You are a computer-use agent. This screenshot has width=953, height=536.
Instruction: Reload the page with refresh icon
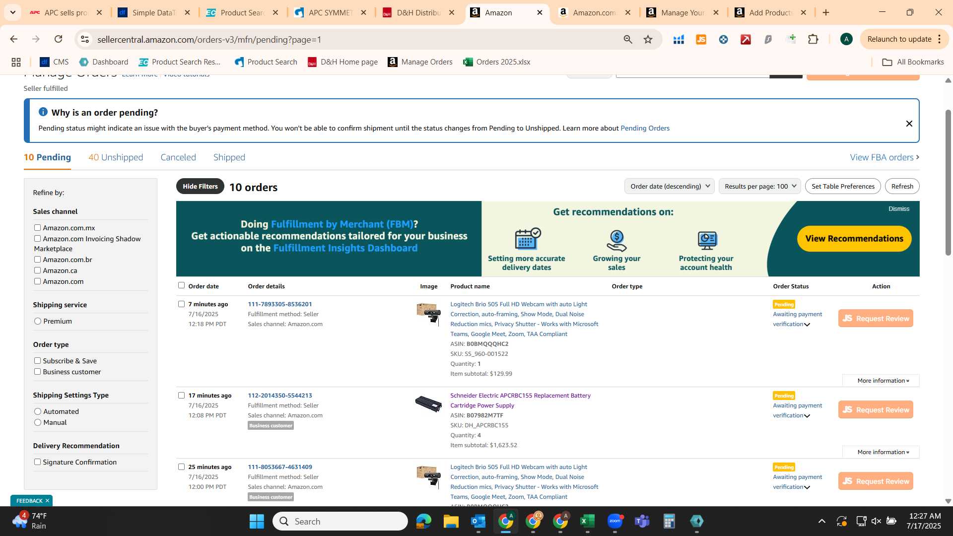(58, 39)
